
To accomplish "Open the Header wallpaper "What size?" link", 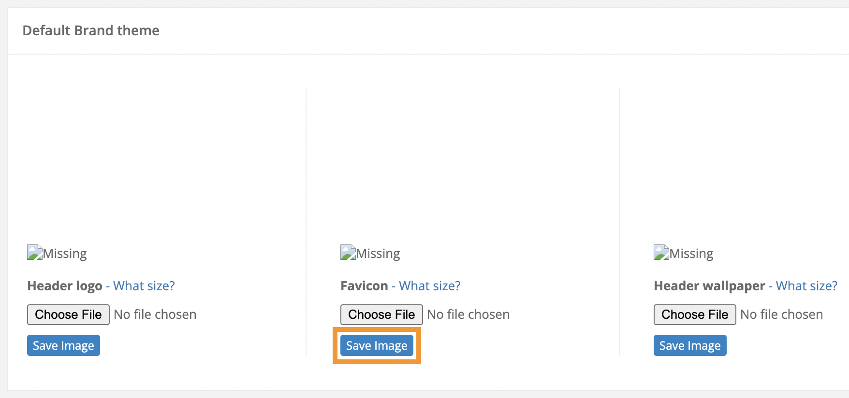I will [806, 286].
